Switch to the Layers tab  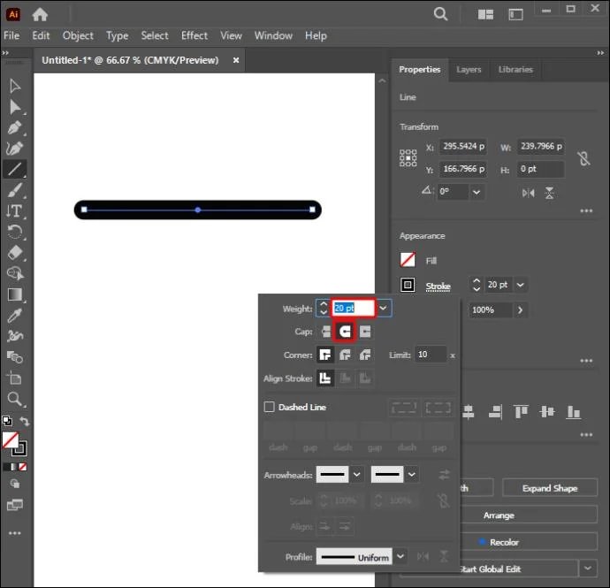469,70
